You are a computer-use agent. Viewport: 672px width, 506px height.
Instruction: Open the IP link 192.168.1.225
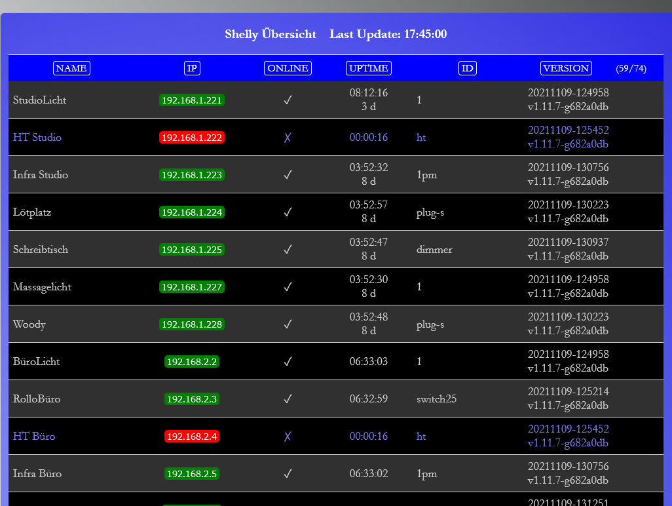(192, 250)
